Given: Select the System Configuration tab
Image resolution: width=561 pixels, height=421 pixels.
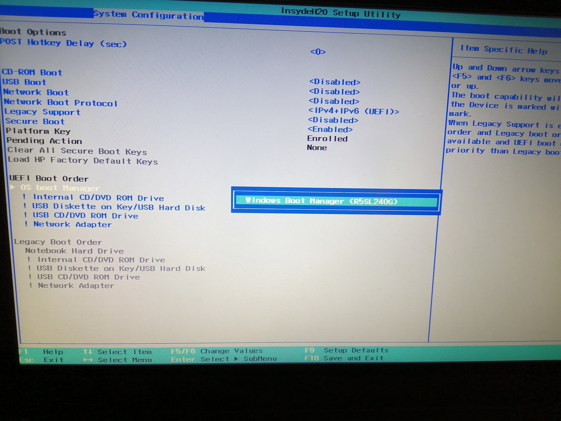Looking at the screenshot, I should coord(148,15).
